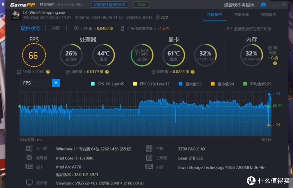Click the processor power icon near 0.0179 度
Viewport: 293px width, 188px height.
pyautogui.click(x=68, y=72)
